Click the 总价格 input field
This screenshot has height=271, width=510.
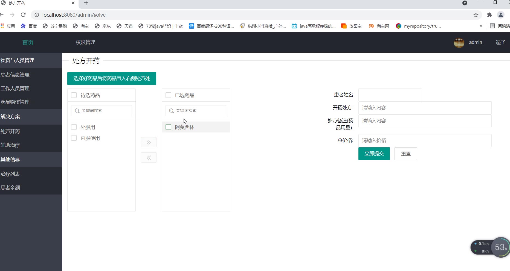pos(425,141)
